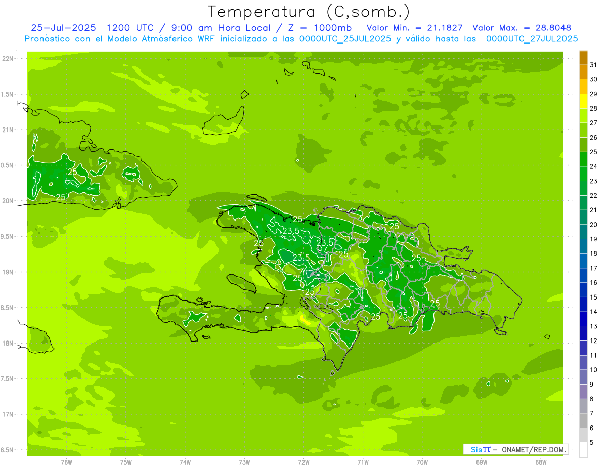Click colorbar label 22
This screenshot has height=469, width=607.
tap(594, 195)
